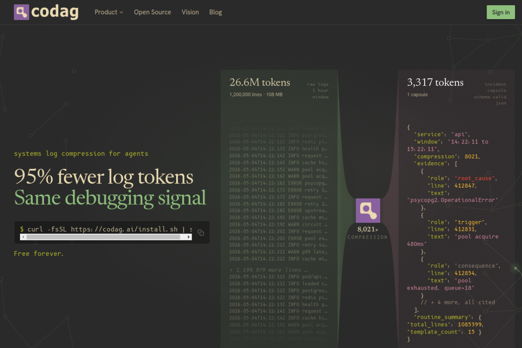Screen dimensions: 522x348
Task: Click '95% fewer log tokens' headline
Action: pyautogui.click(x=104, y=177)
